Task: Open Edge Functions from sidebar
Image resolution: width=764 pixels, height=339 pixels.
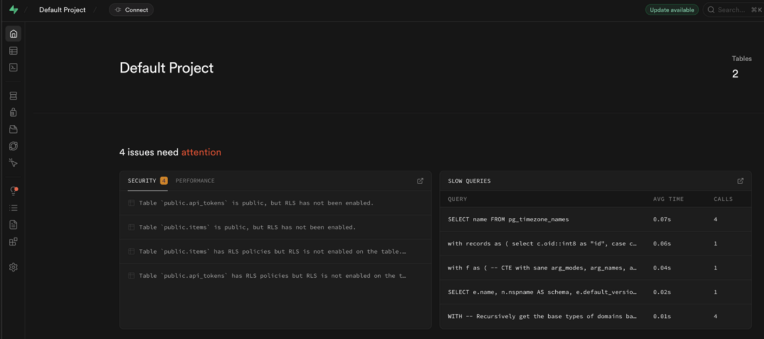Action: (x=14, y=146)
